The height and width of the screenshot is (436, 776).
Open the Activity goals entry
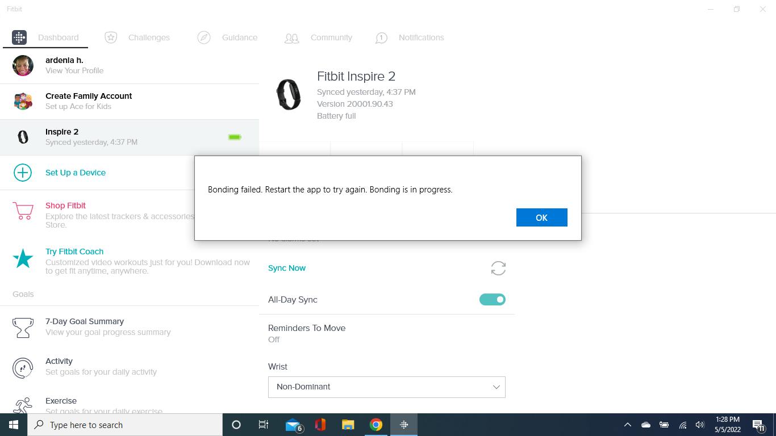(x=59, y=361)
